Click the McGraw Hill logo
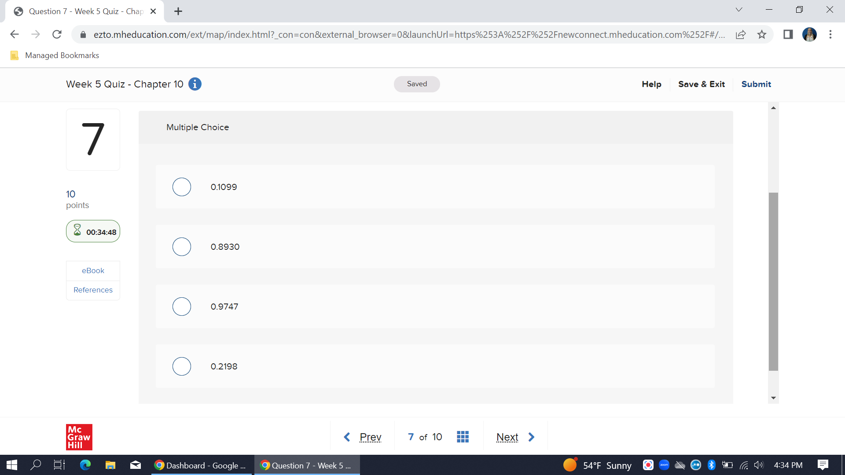This screenshot has width=845, height=475. tap(79, 437)
